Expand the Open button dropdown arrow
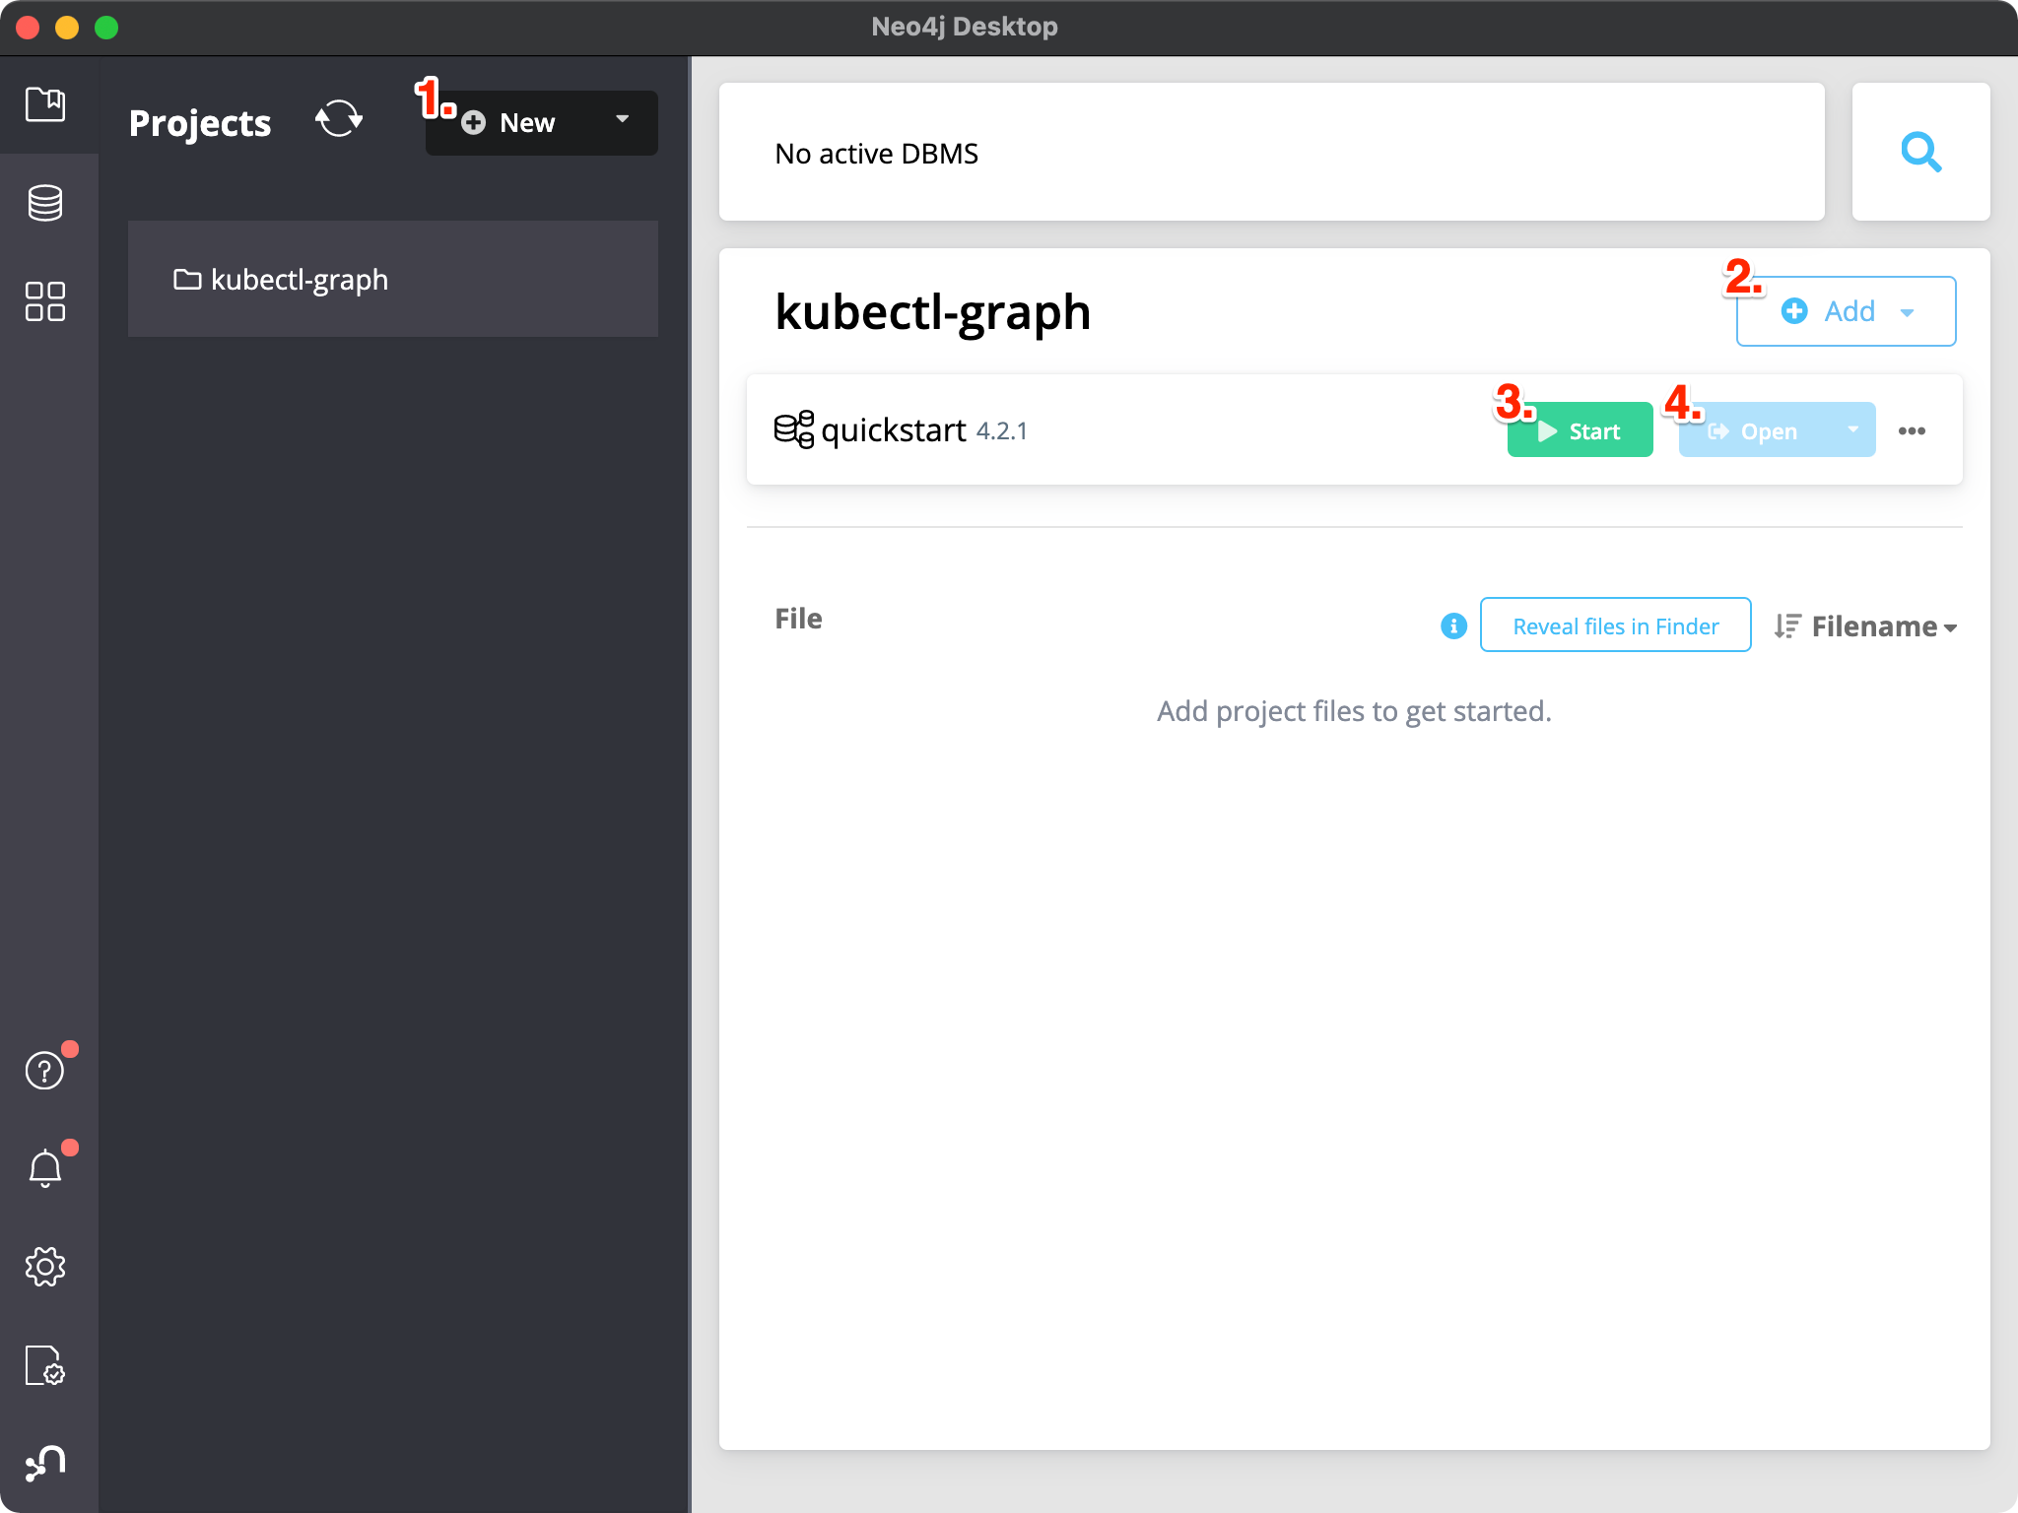The height and width of the screenshot is (1513, 2018). pyautogui.click(x=1852, y=429)
